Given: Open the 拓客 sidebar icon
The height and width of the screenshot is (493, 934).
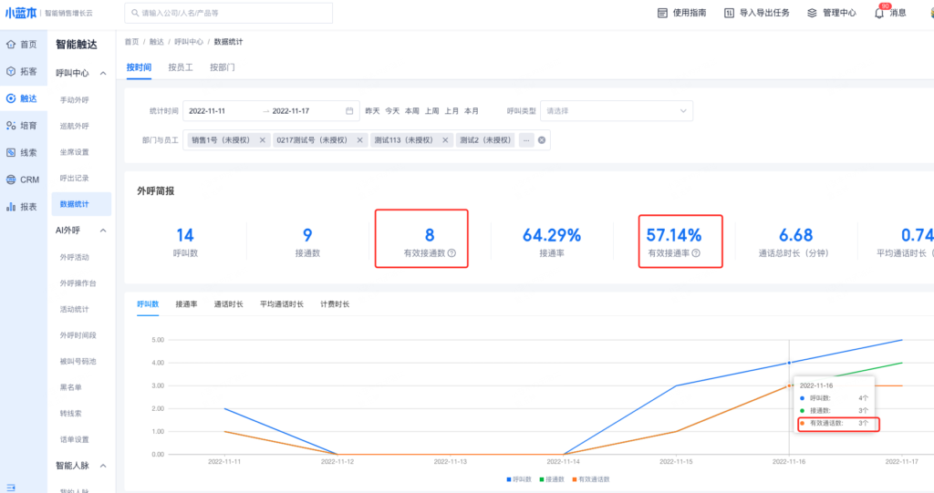Looking at the screenshot, I should pos(11,71).
